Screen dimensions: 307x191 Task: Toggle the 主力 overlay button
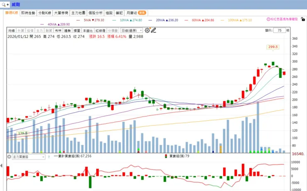click(x=39, y=31)
